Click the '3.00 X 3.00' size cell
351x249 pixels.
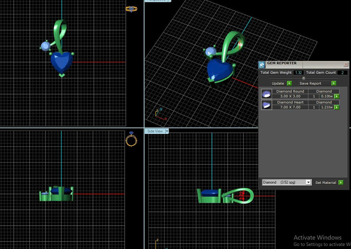[290, 96]
